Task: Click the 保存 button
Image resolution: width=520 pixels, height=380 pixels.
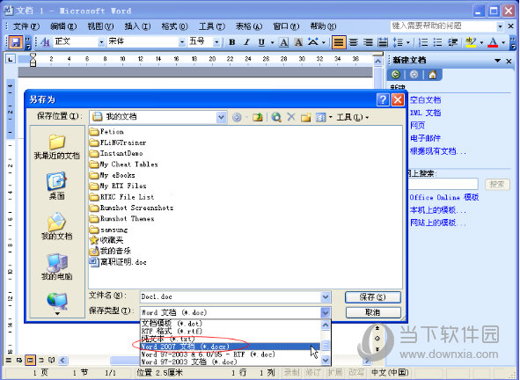Action: click(373, 297)
